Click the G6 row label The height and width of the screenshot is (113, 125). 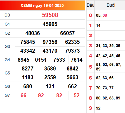(x=7, y=86)
